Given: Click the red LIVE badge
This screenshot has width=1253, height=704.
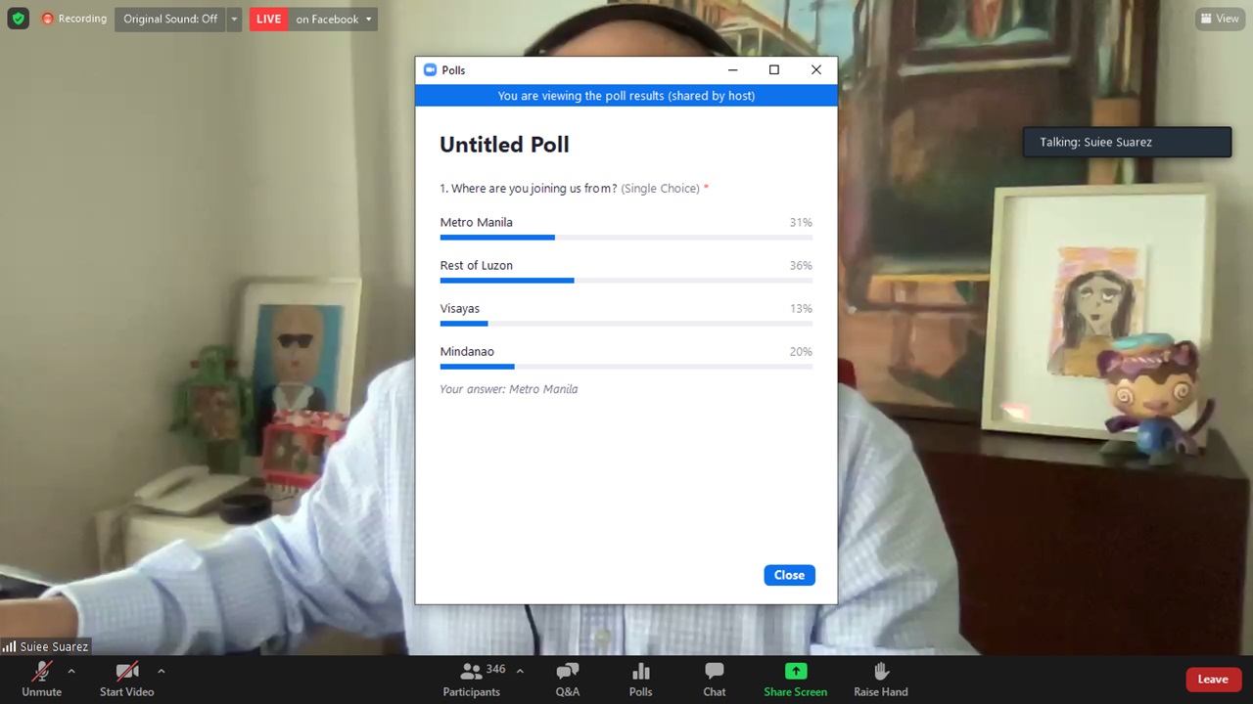Looking at the screenshot, I should [268, 19].
